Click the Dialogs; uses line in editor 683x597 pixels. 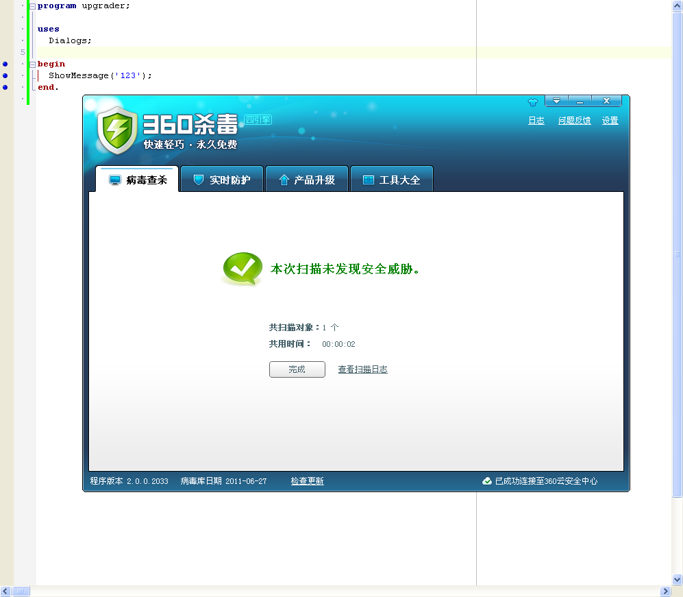coord(70,40)
